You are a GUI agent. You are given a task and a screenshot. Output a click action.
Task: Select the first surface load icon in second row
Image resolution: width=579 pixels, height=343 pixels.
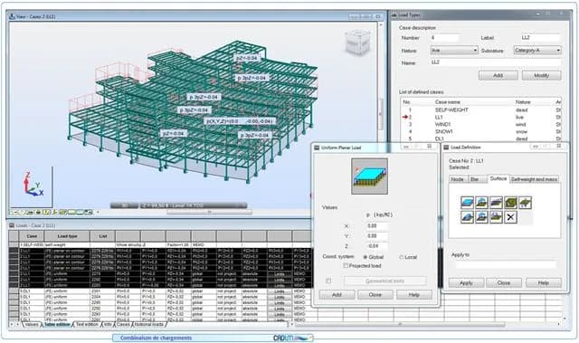tap(467, 217)
